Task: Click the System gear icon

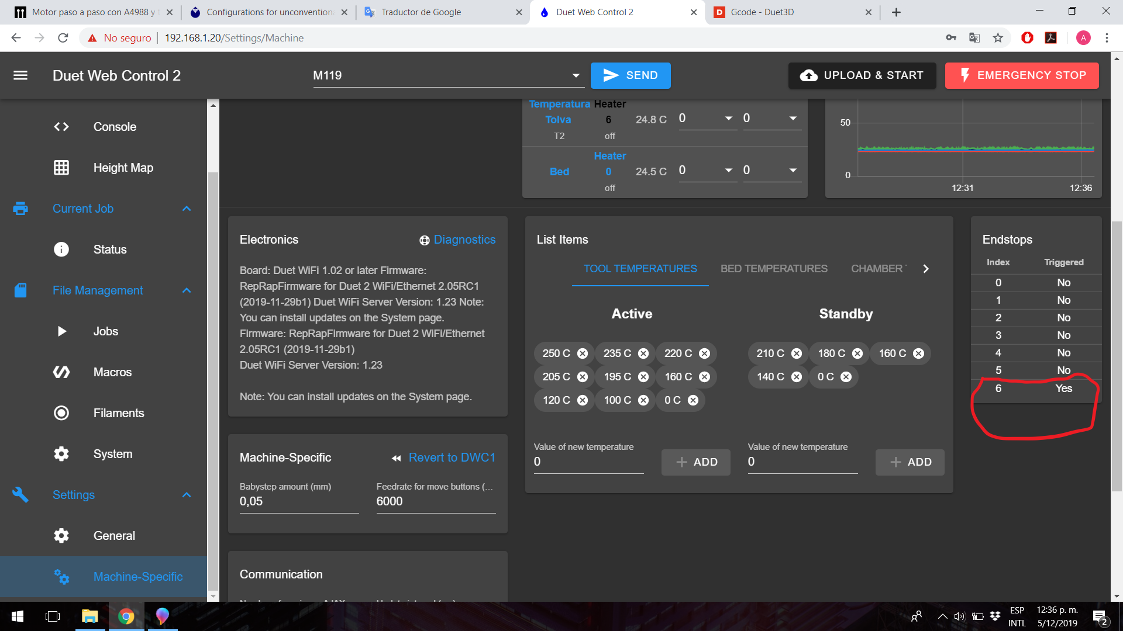Action: click(61, 454)
